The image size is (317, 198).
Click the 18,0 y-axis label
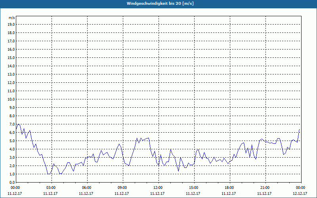click(11, 33)
